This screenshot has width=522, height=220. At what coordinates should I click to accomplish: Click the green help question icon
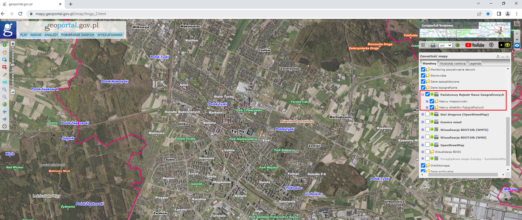458,45
